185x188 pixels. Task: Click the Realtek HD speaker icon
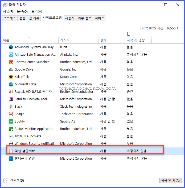11,92
